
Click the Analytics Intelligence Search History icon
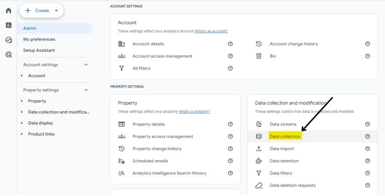coord(122,173)
